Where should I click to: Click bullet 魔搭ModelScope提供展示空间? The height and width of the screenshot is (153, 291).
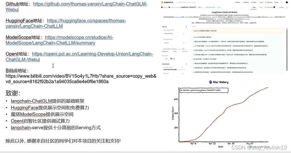point(42,114)
